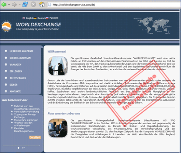Click the round WORLDEXCHANGE logo

(6, 26)
